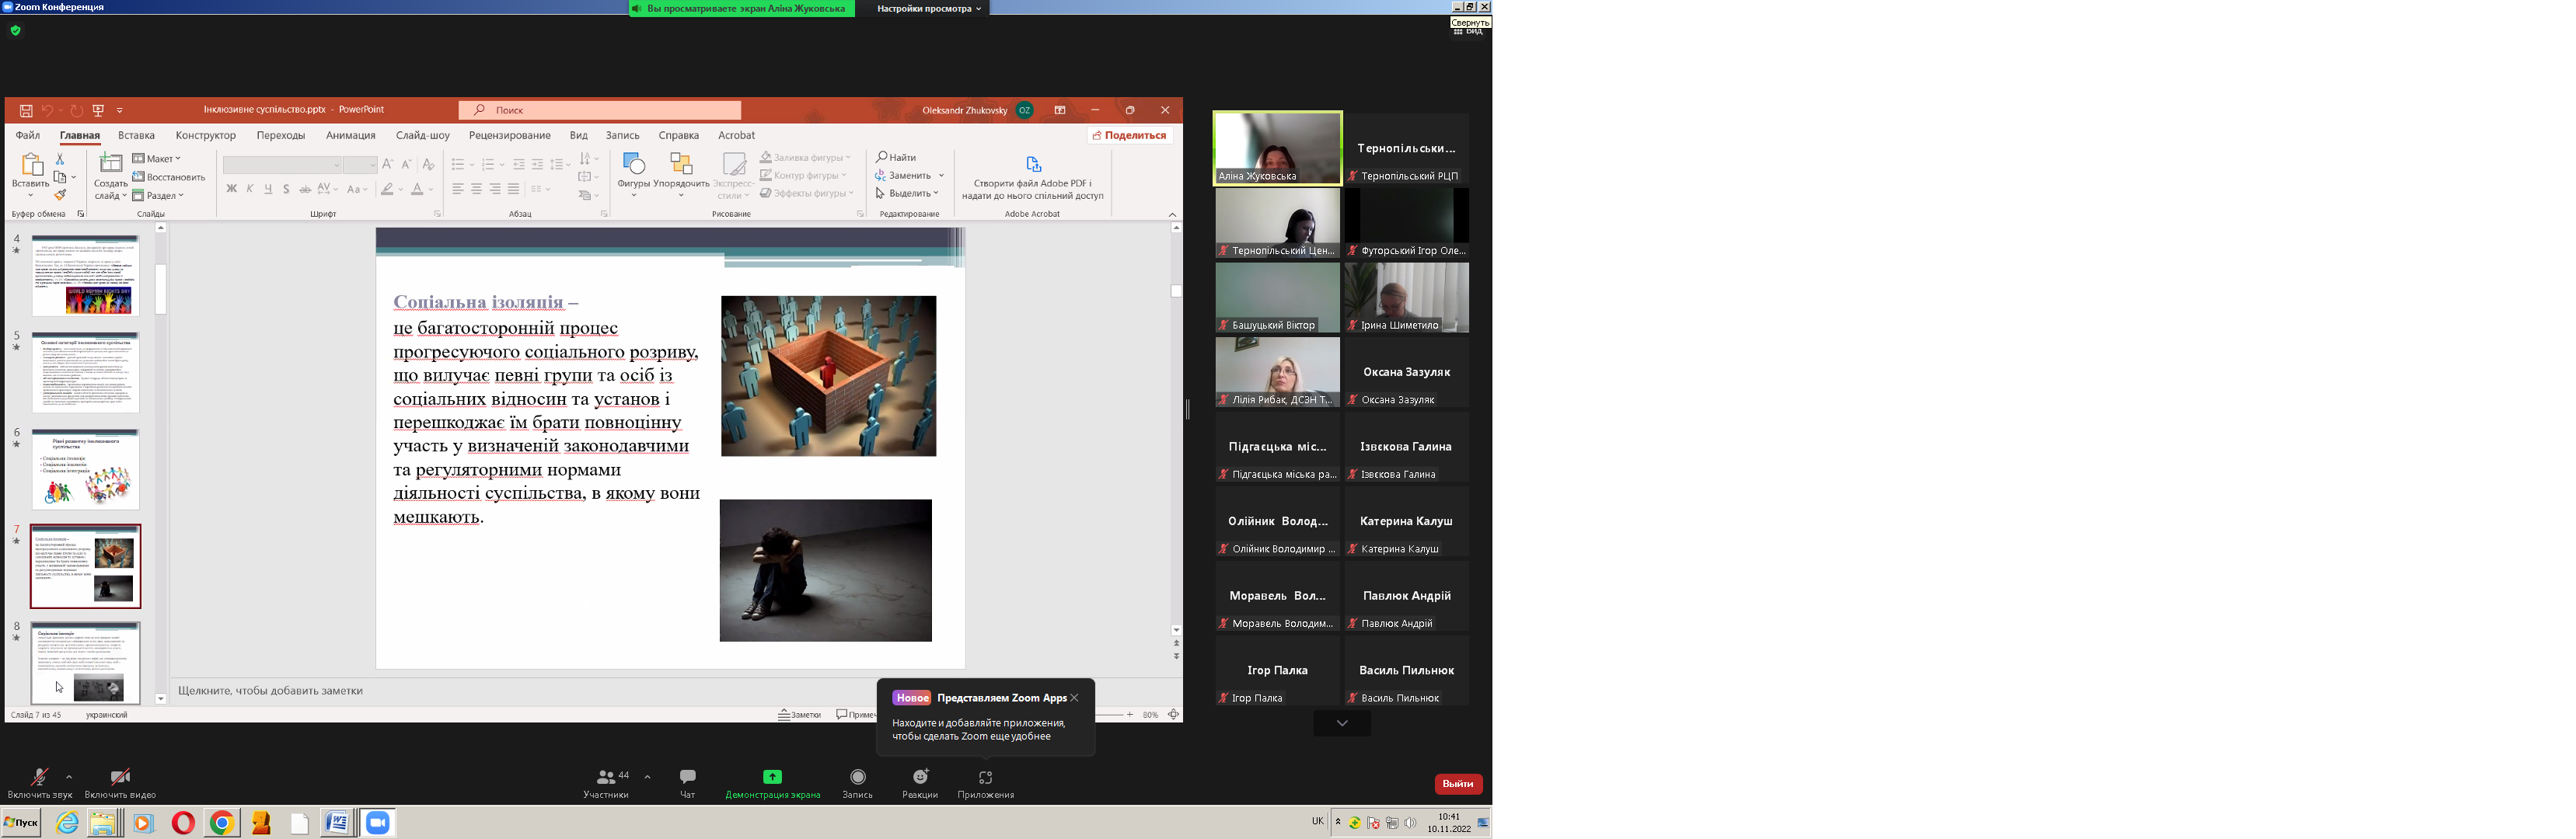Open the font size combo box
Screen dimensions: 2576x839
[361, 164]
